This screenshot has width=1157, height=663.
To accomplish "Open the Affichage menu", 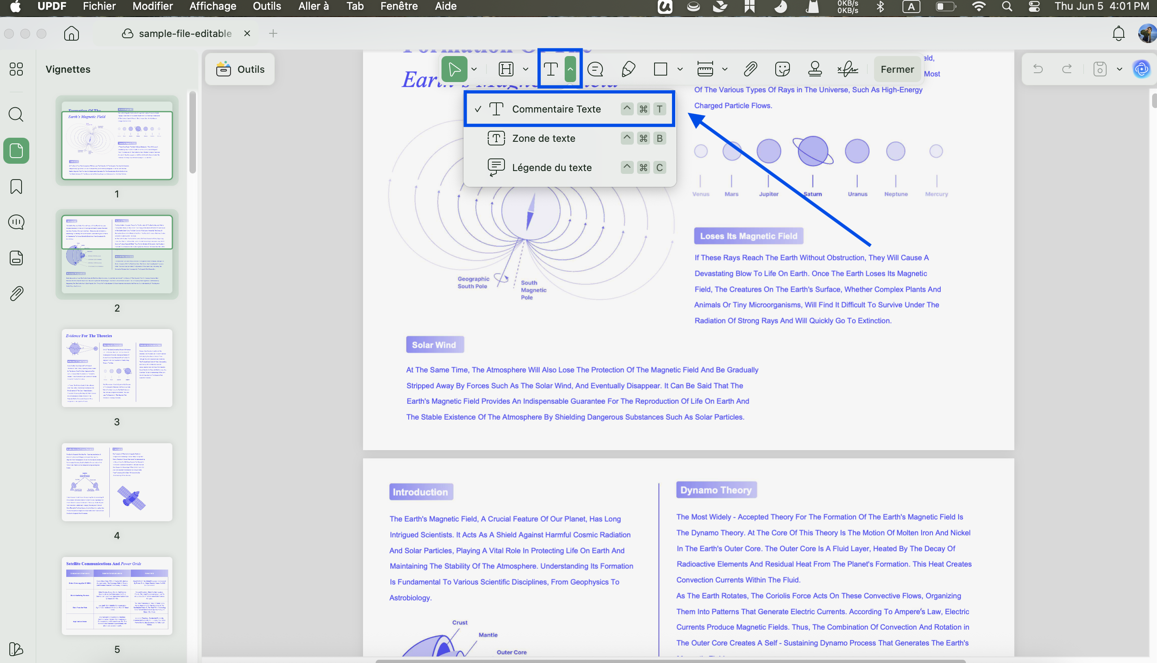I will [x=212, y=6].
